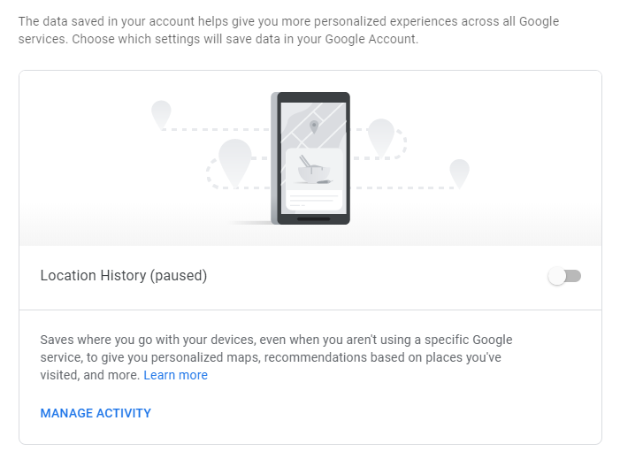Click the dashed loop around the right pin
620x459 pixels.
click(400, 144)
